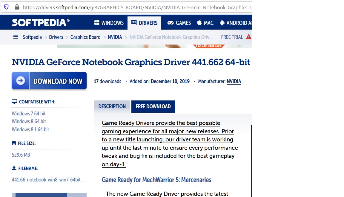Click the arrow circle icon on download button
Screen dimensions: 344x197
pos(20,81)
